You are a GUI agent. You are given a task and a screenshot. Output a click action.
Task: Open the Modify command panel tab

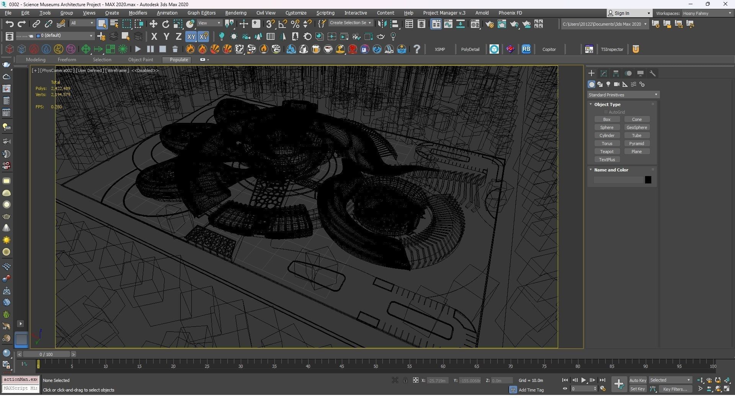[604, 73]
